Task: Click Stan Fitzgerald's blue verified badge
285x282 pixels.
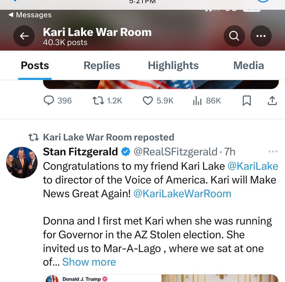Action: (126, 151)
